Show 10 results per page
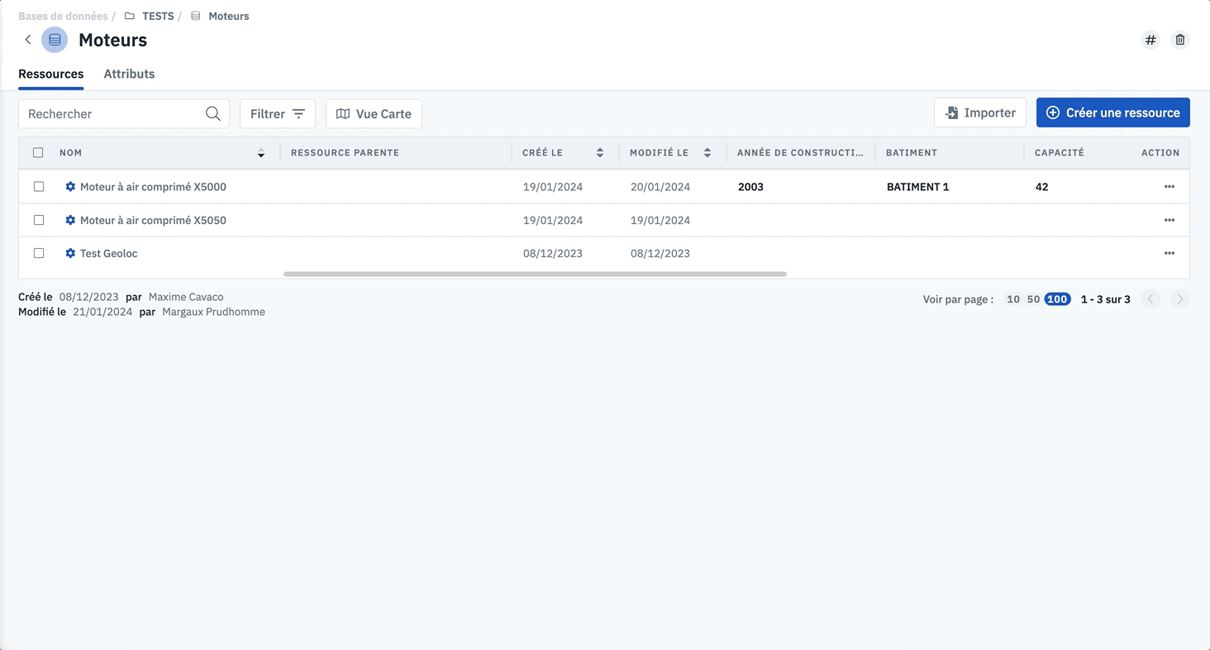Image resolution: width=1210 pixels, height=650 pixels. [1013, 299]
